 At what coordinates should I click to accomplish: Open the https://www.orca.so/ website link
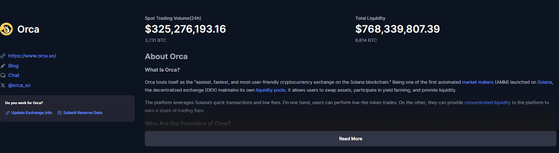tap(32, 56)
